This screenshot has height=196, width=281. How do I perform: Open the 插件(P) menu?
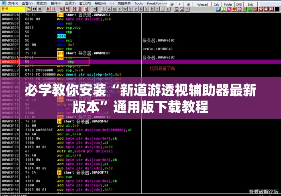56,3
